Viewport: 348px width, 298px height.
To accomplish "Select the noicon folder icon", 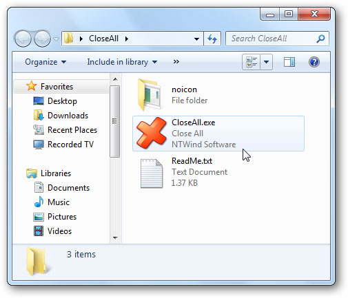I will 150,94.
